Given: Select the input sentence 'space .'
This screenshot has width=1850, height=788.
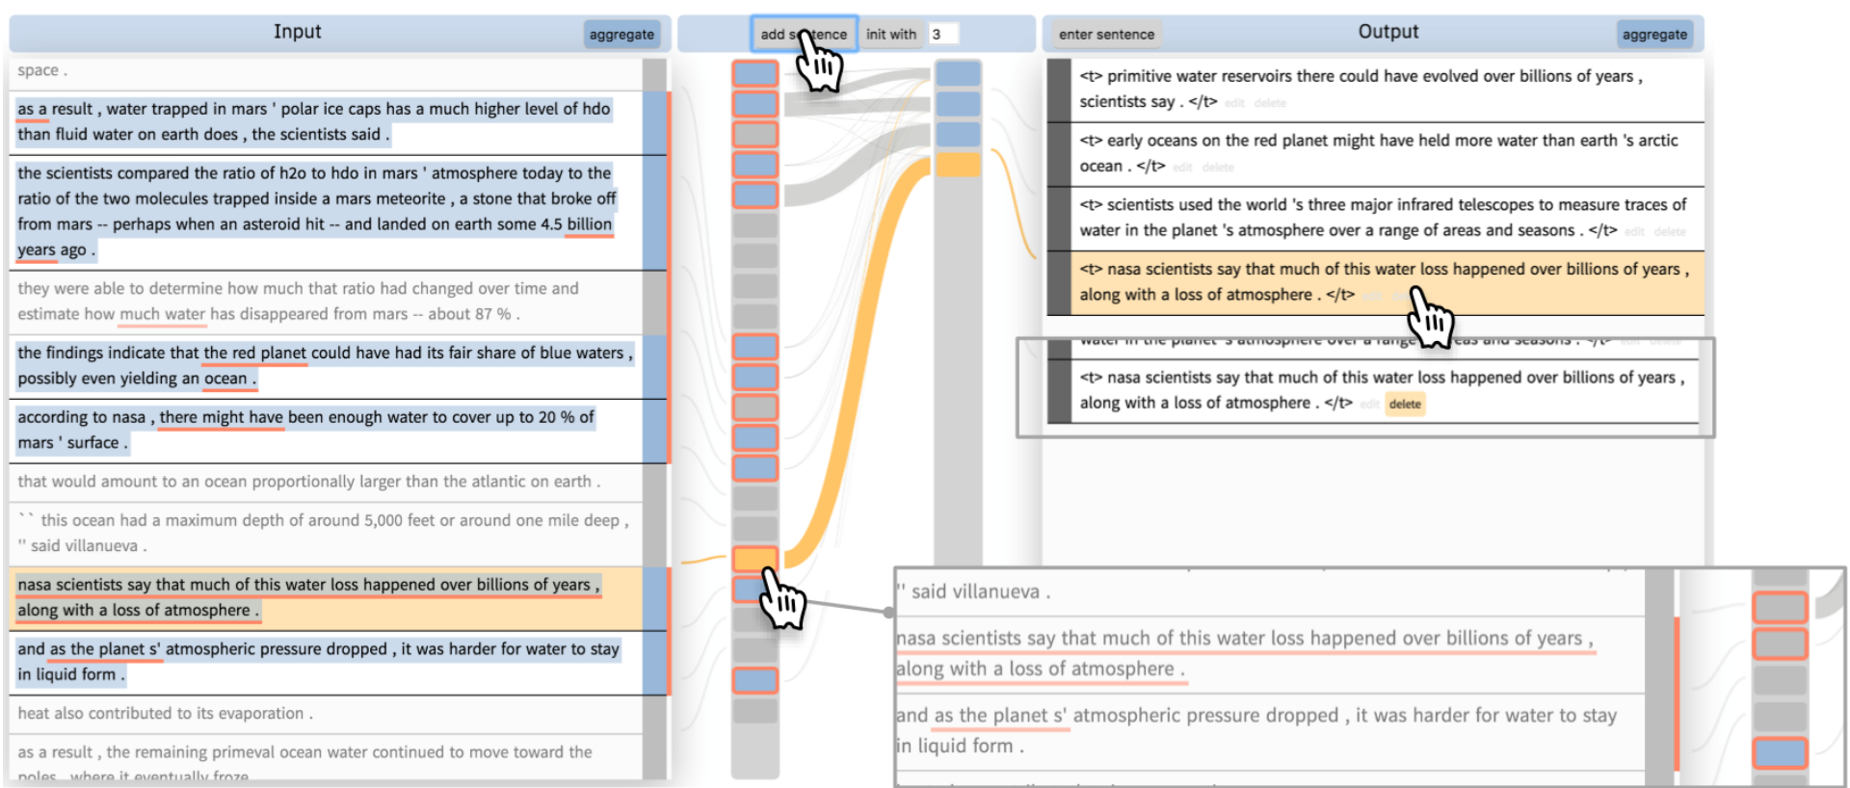Looking at the screenshot, I should tap(327, 71).
